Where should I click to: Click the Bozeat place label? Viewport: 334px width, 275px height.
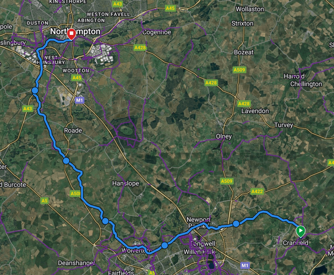tap(244, 52)
